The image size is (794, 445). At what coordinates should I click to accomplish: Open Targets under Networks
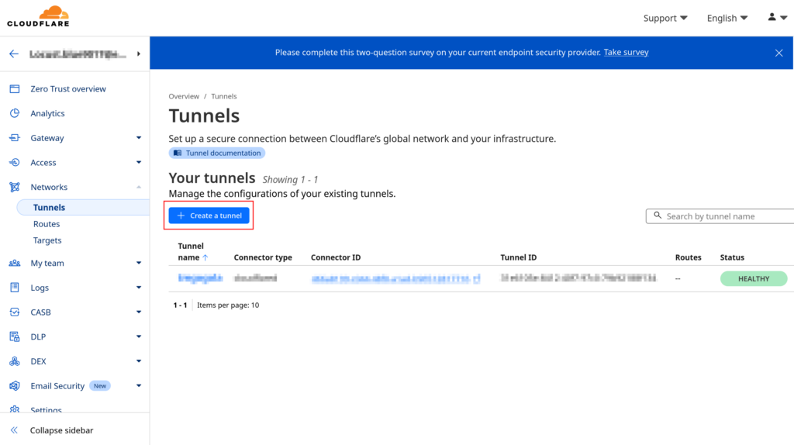[x=47, y=240]
